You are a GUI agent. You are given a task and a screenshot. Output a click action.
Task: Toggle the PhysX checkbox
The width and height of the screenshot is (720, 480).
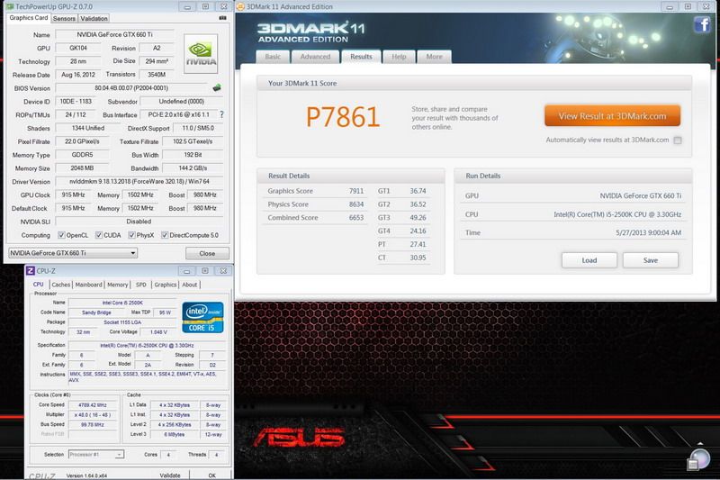click(131, 235)
